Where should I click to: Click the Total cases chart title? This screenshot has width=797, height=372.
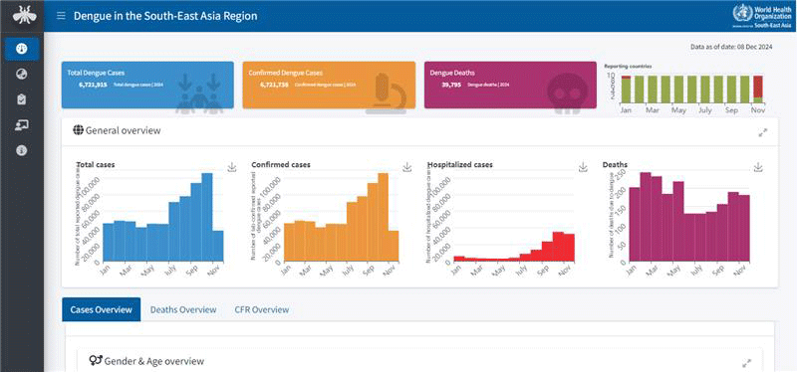[96, 164]
